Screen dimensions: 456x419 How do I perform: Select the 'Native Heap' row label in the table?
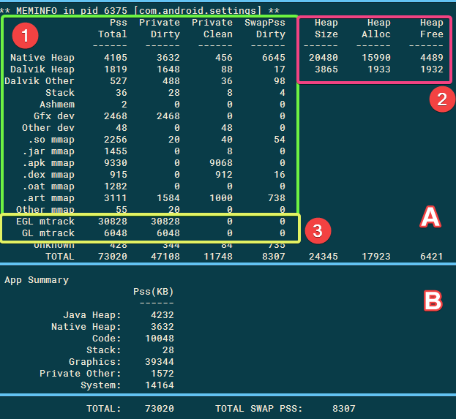point(42,58)
